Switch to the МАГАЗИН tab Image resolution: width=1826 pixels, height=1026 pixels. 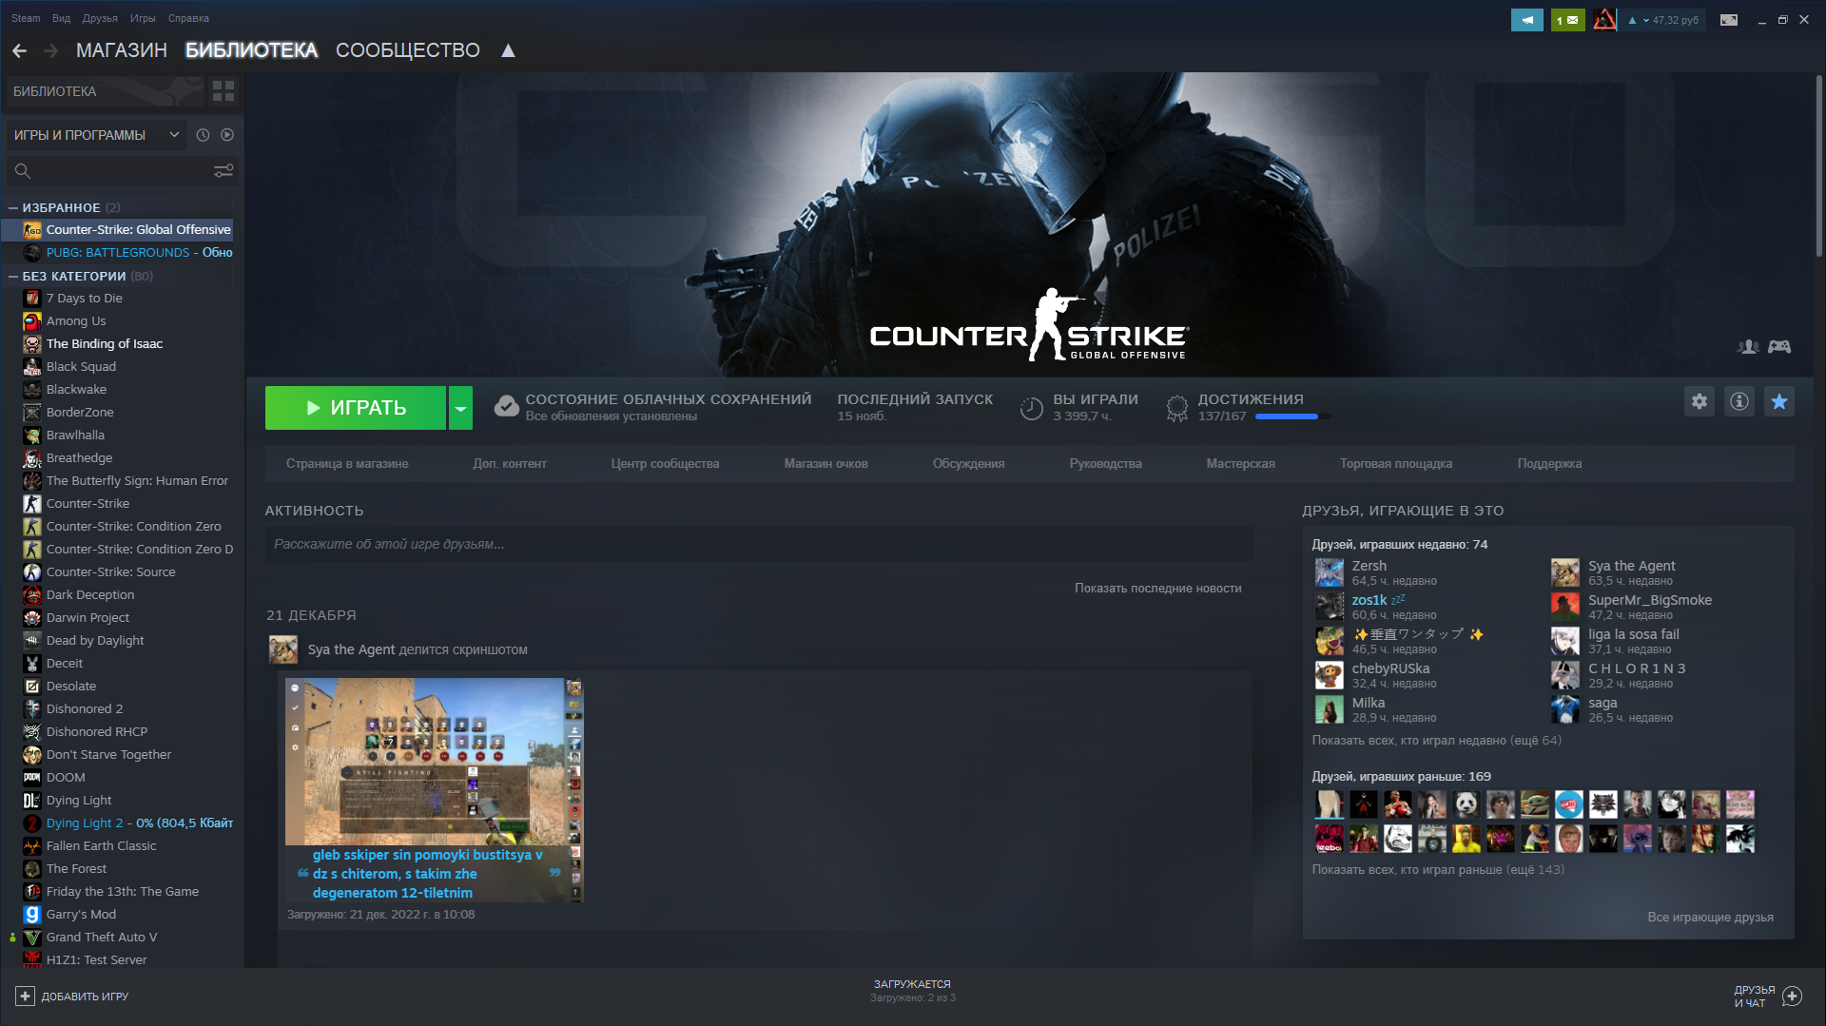122,50
